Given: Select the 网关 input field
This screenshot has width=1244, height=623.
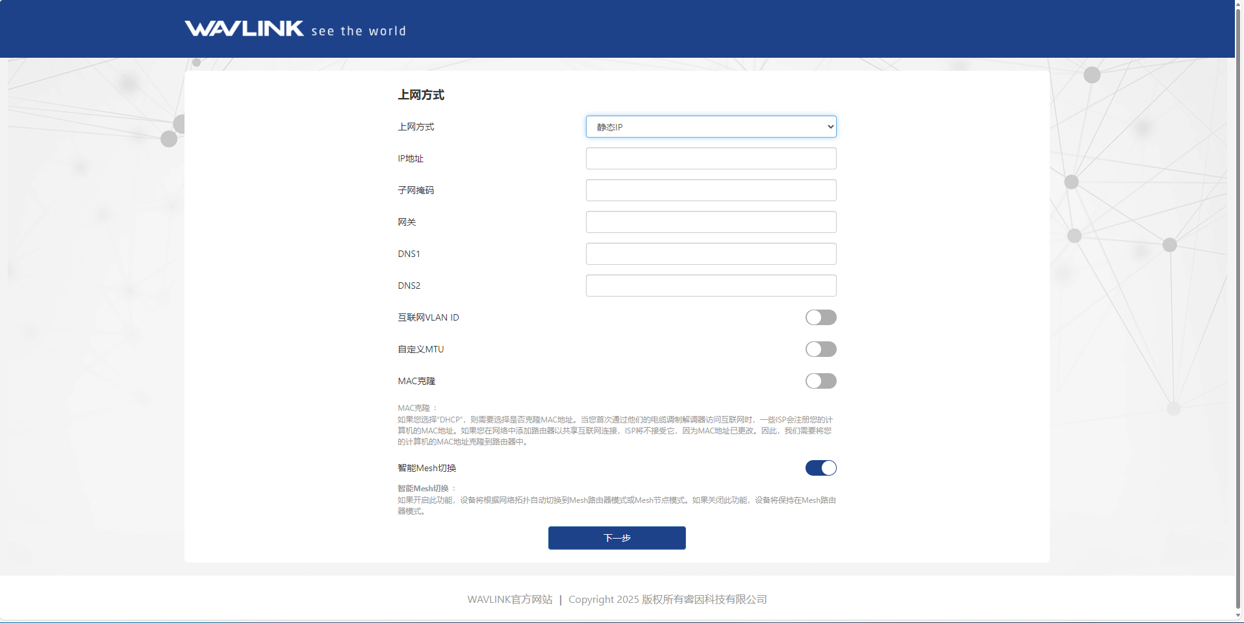Looking at the screenshot, I should tap(711, 222).
